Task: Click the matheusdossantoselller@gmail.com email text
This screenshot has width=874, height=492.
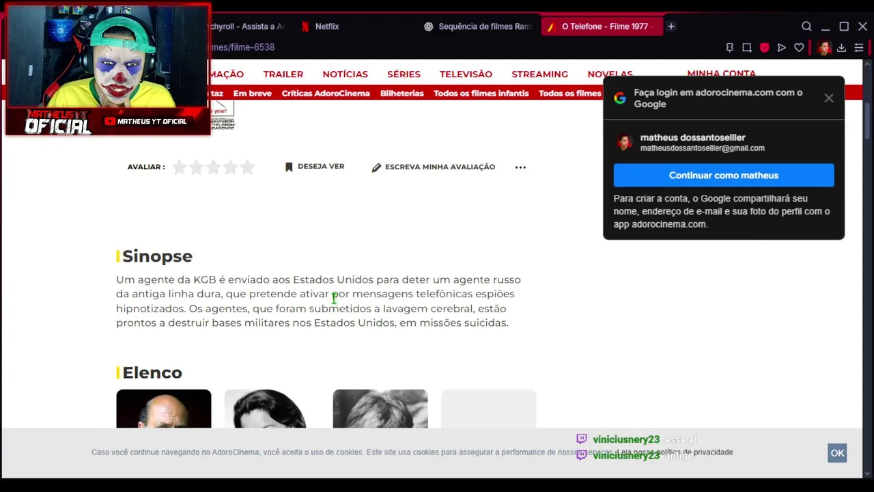Action: coord(703,148)
